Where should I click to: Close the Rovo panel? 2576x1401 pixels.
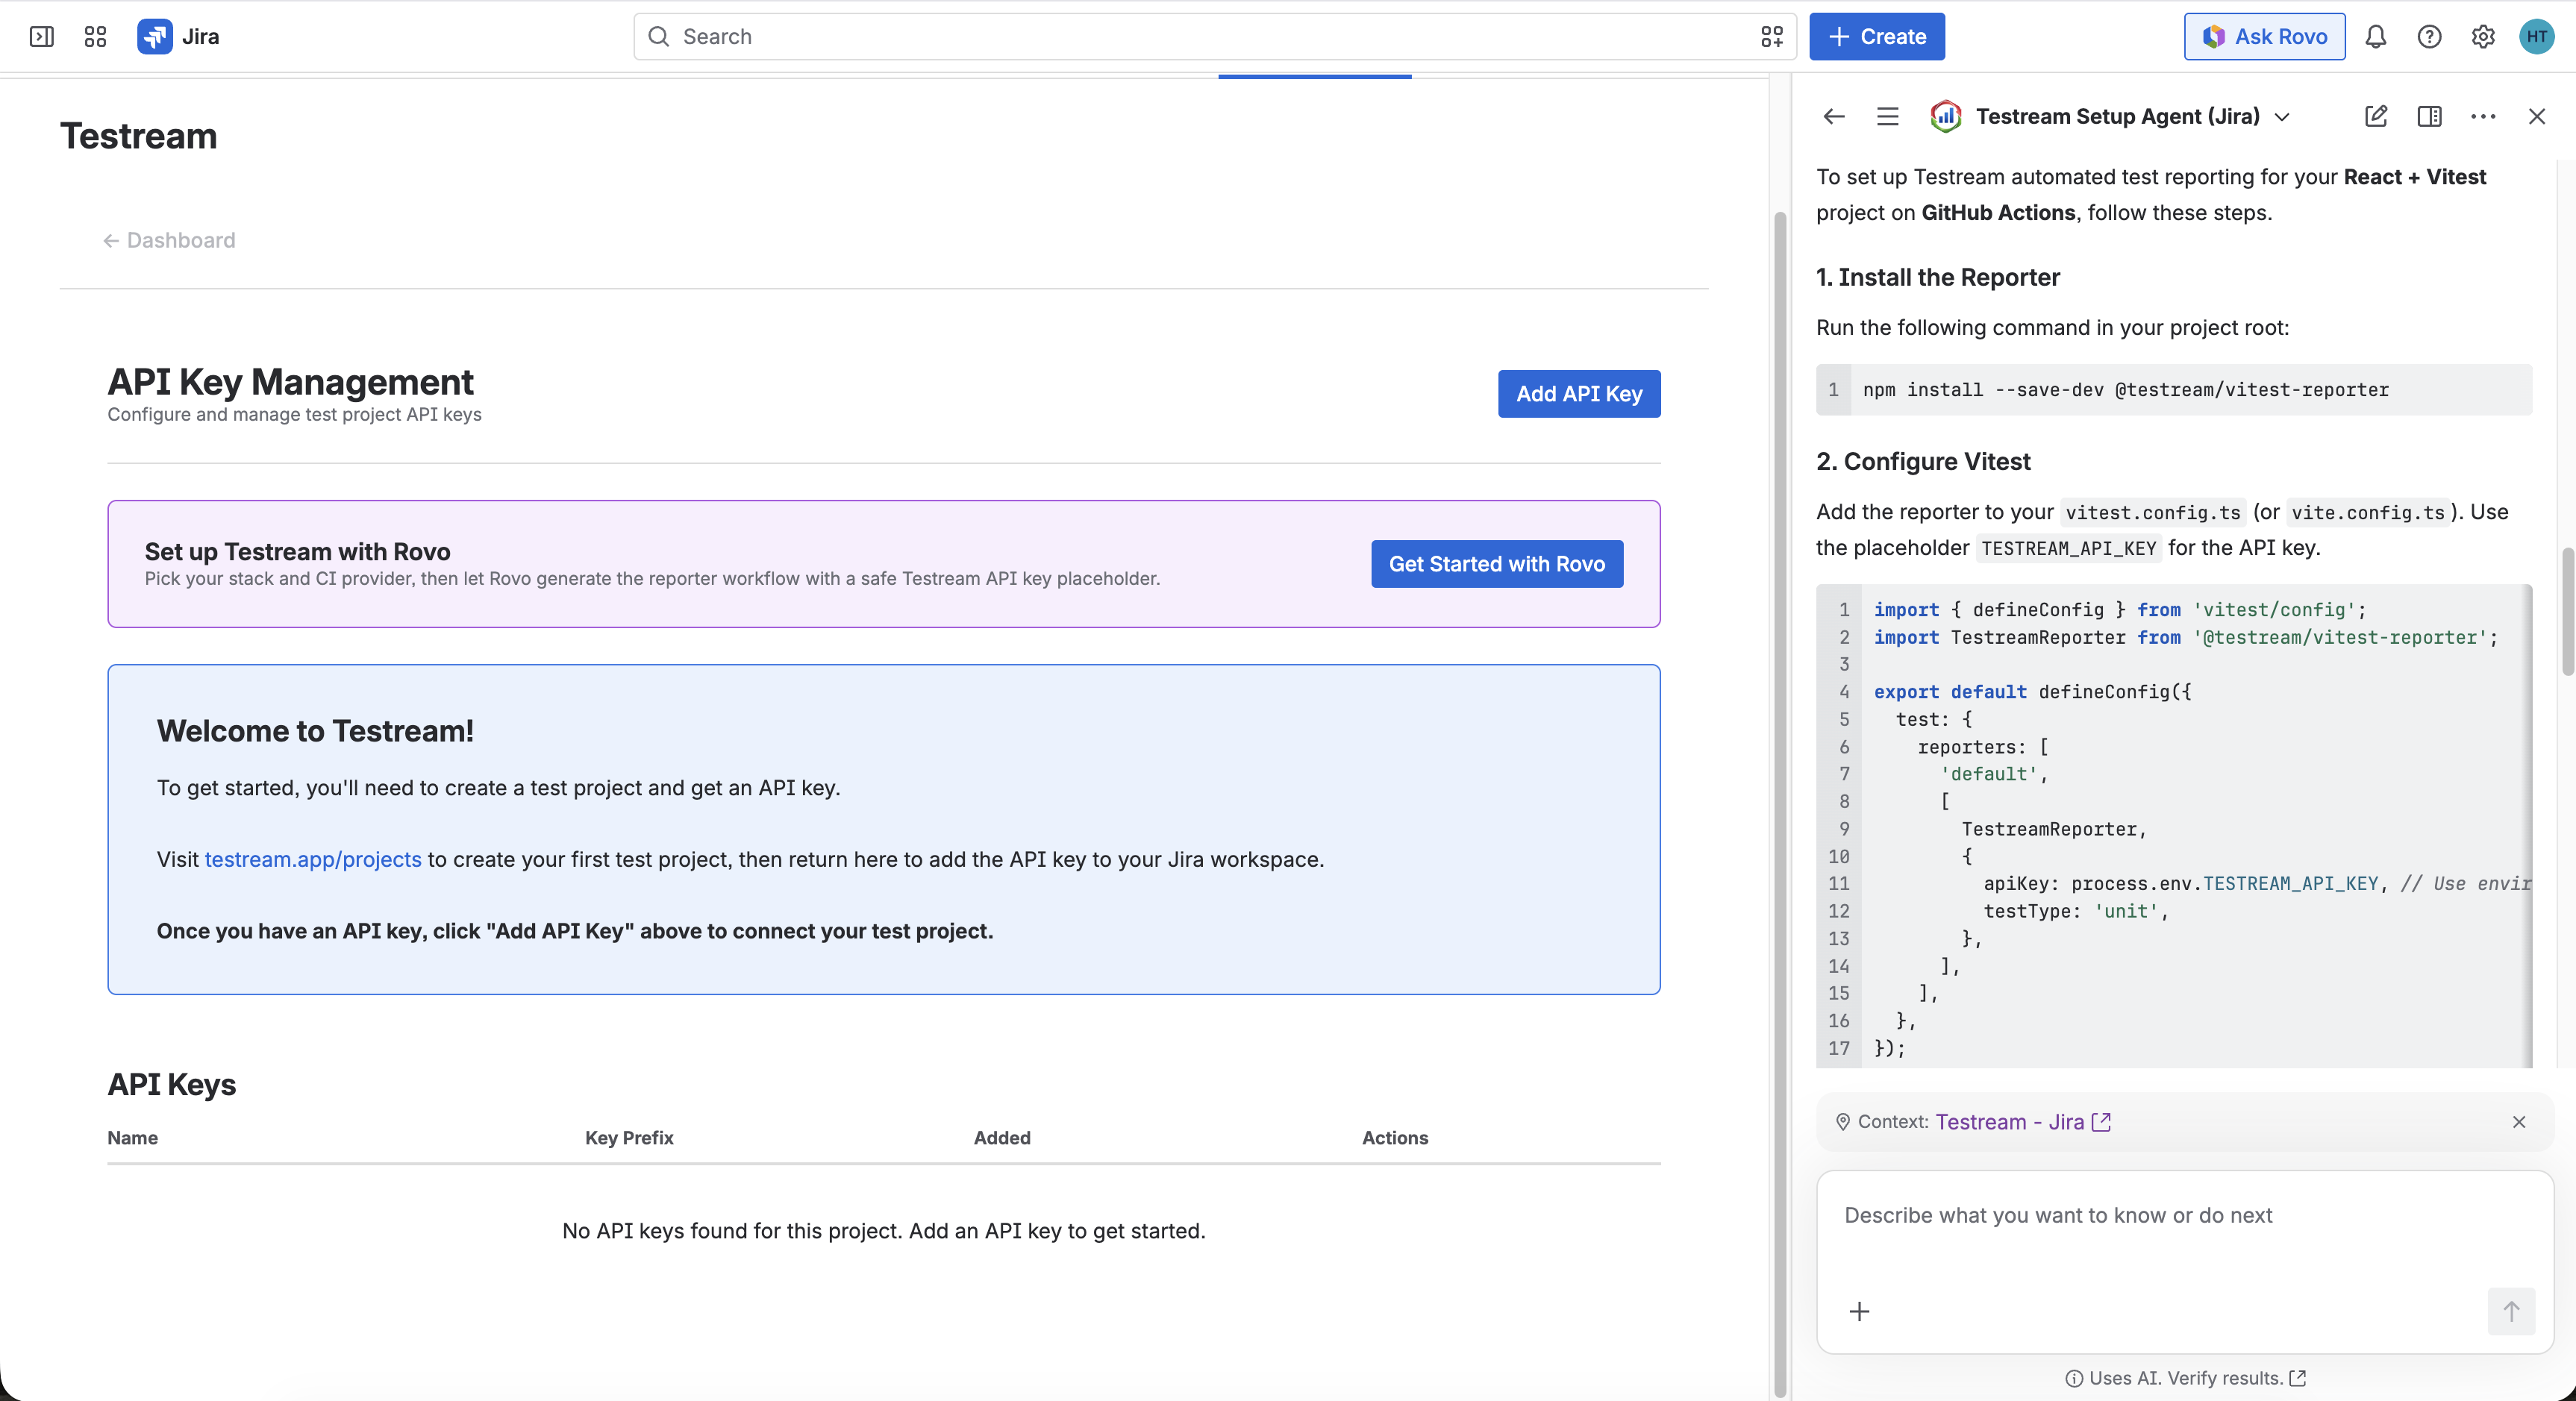point(2537,117)
